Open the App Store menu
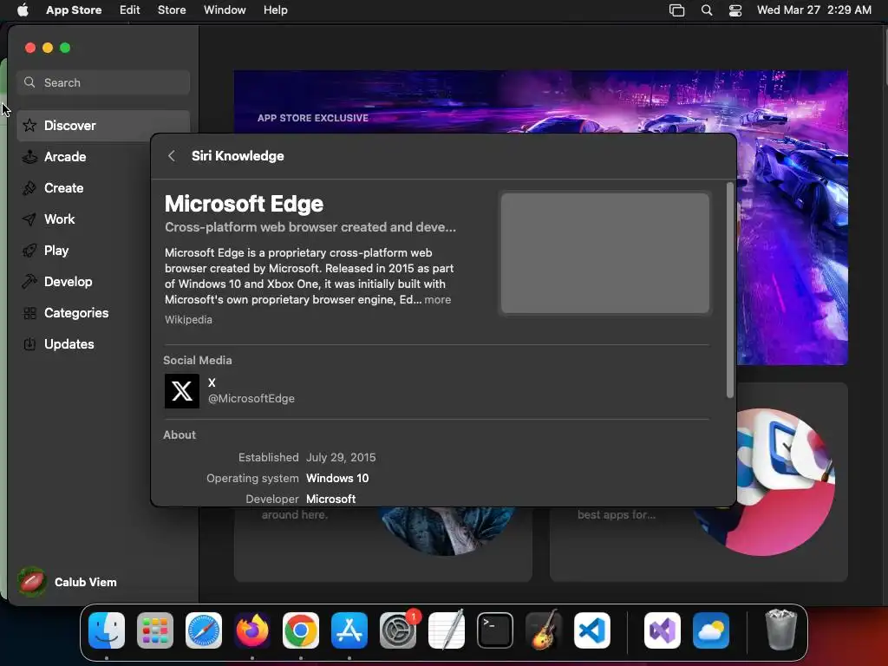 pyautogui.click(x=74, y=10)
